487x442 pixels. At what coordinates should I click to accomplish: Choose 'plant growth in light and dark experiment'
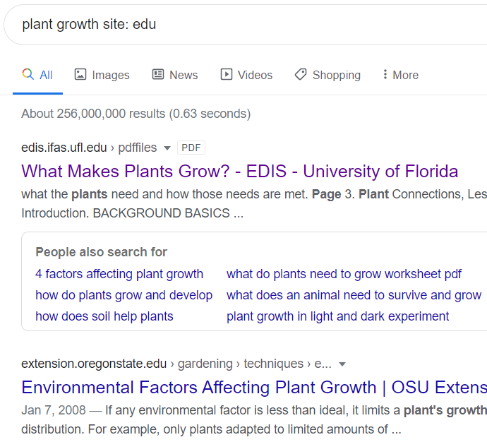337,316
